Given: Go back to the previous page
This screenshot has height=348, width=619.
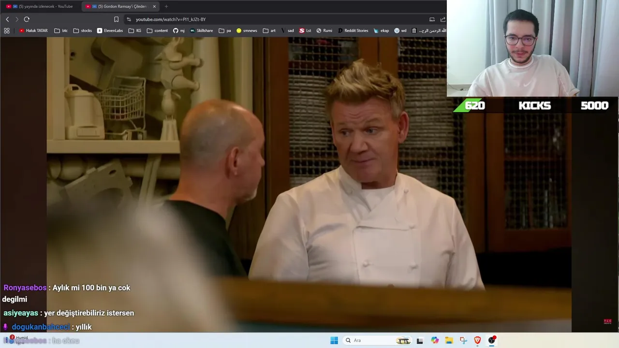Looking at the screenshot, I should point(7,19).
